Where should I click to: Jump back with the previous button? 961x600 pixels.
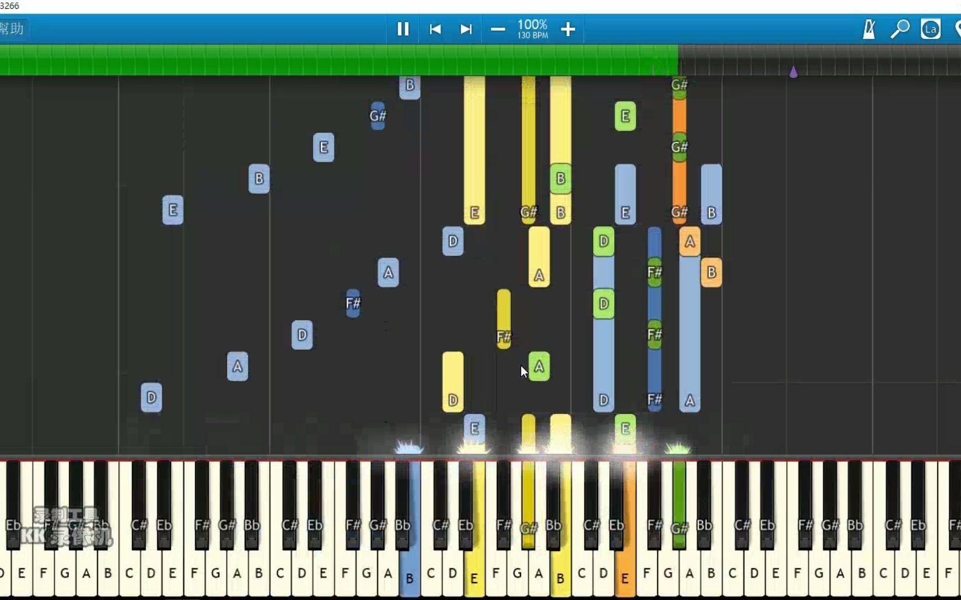[435, 29]
